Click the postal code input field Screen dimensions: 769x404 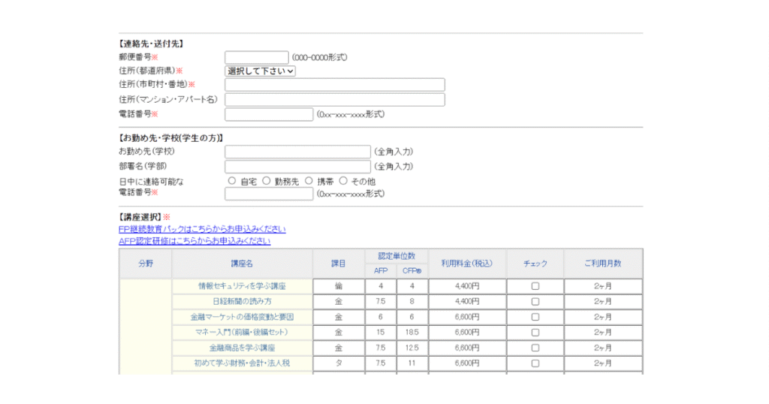pos(256,57)
